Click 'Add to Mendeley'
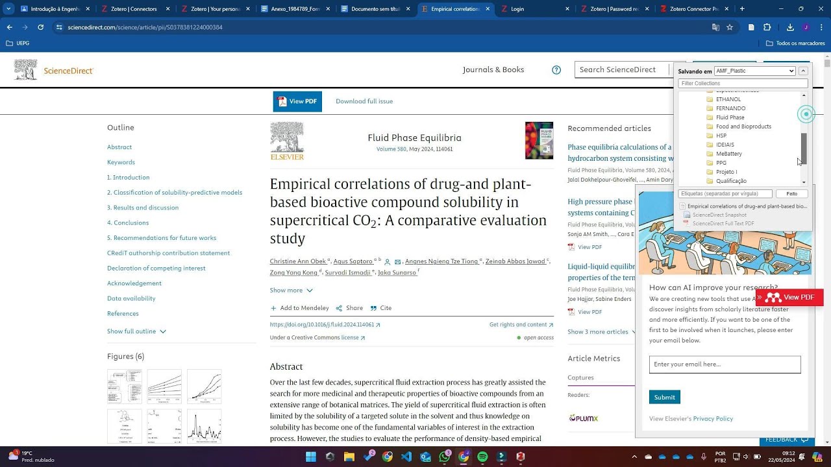 coord(299,308)
